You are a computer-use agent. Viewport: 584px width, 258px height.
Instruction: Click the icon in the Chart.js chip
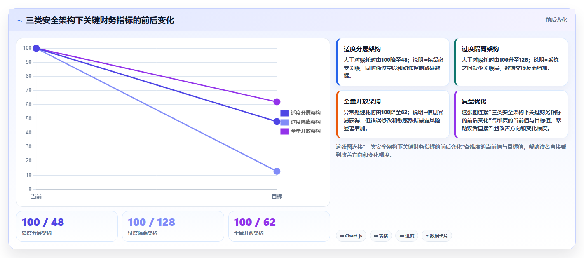[342, 236]
